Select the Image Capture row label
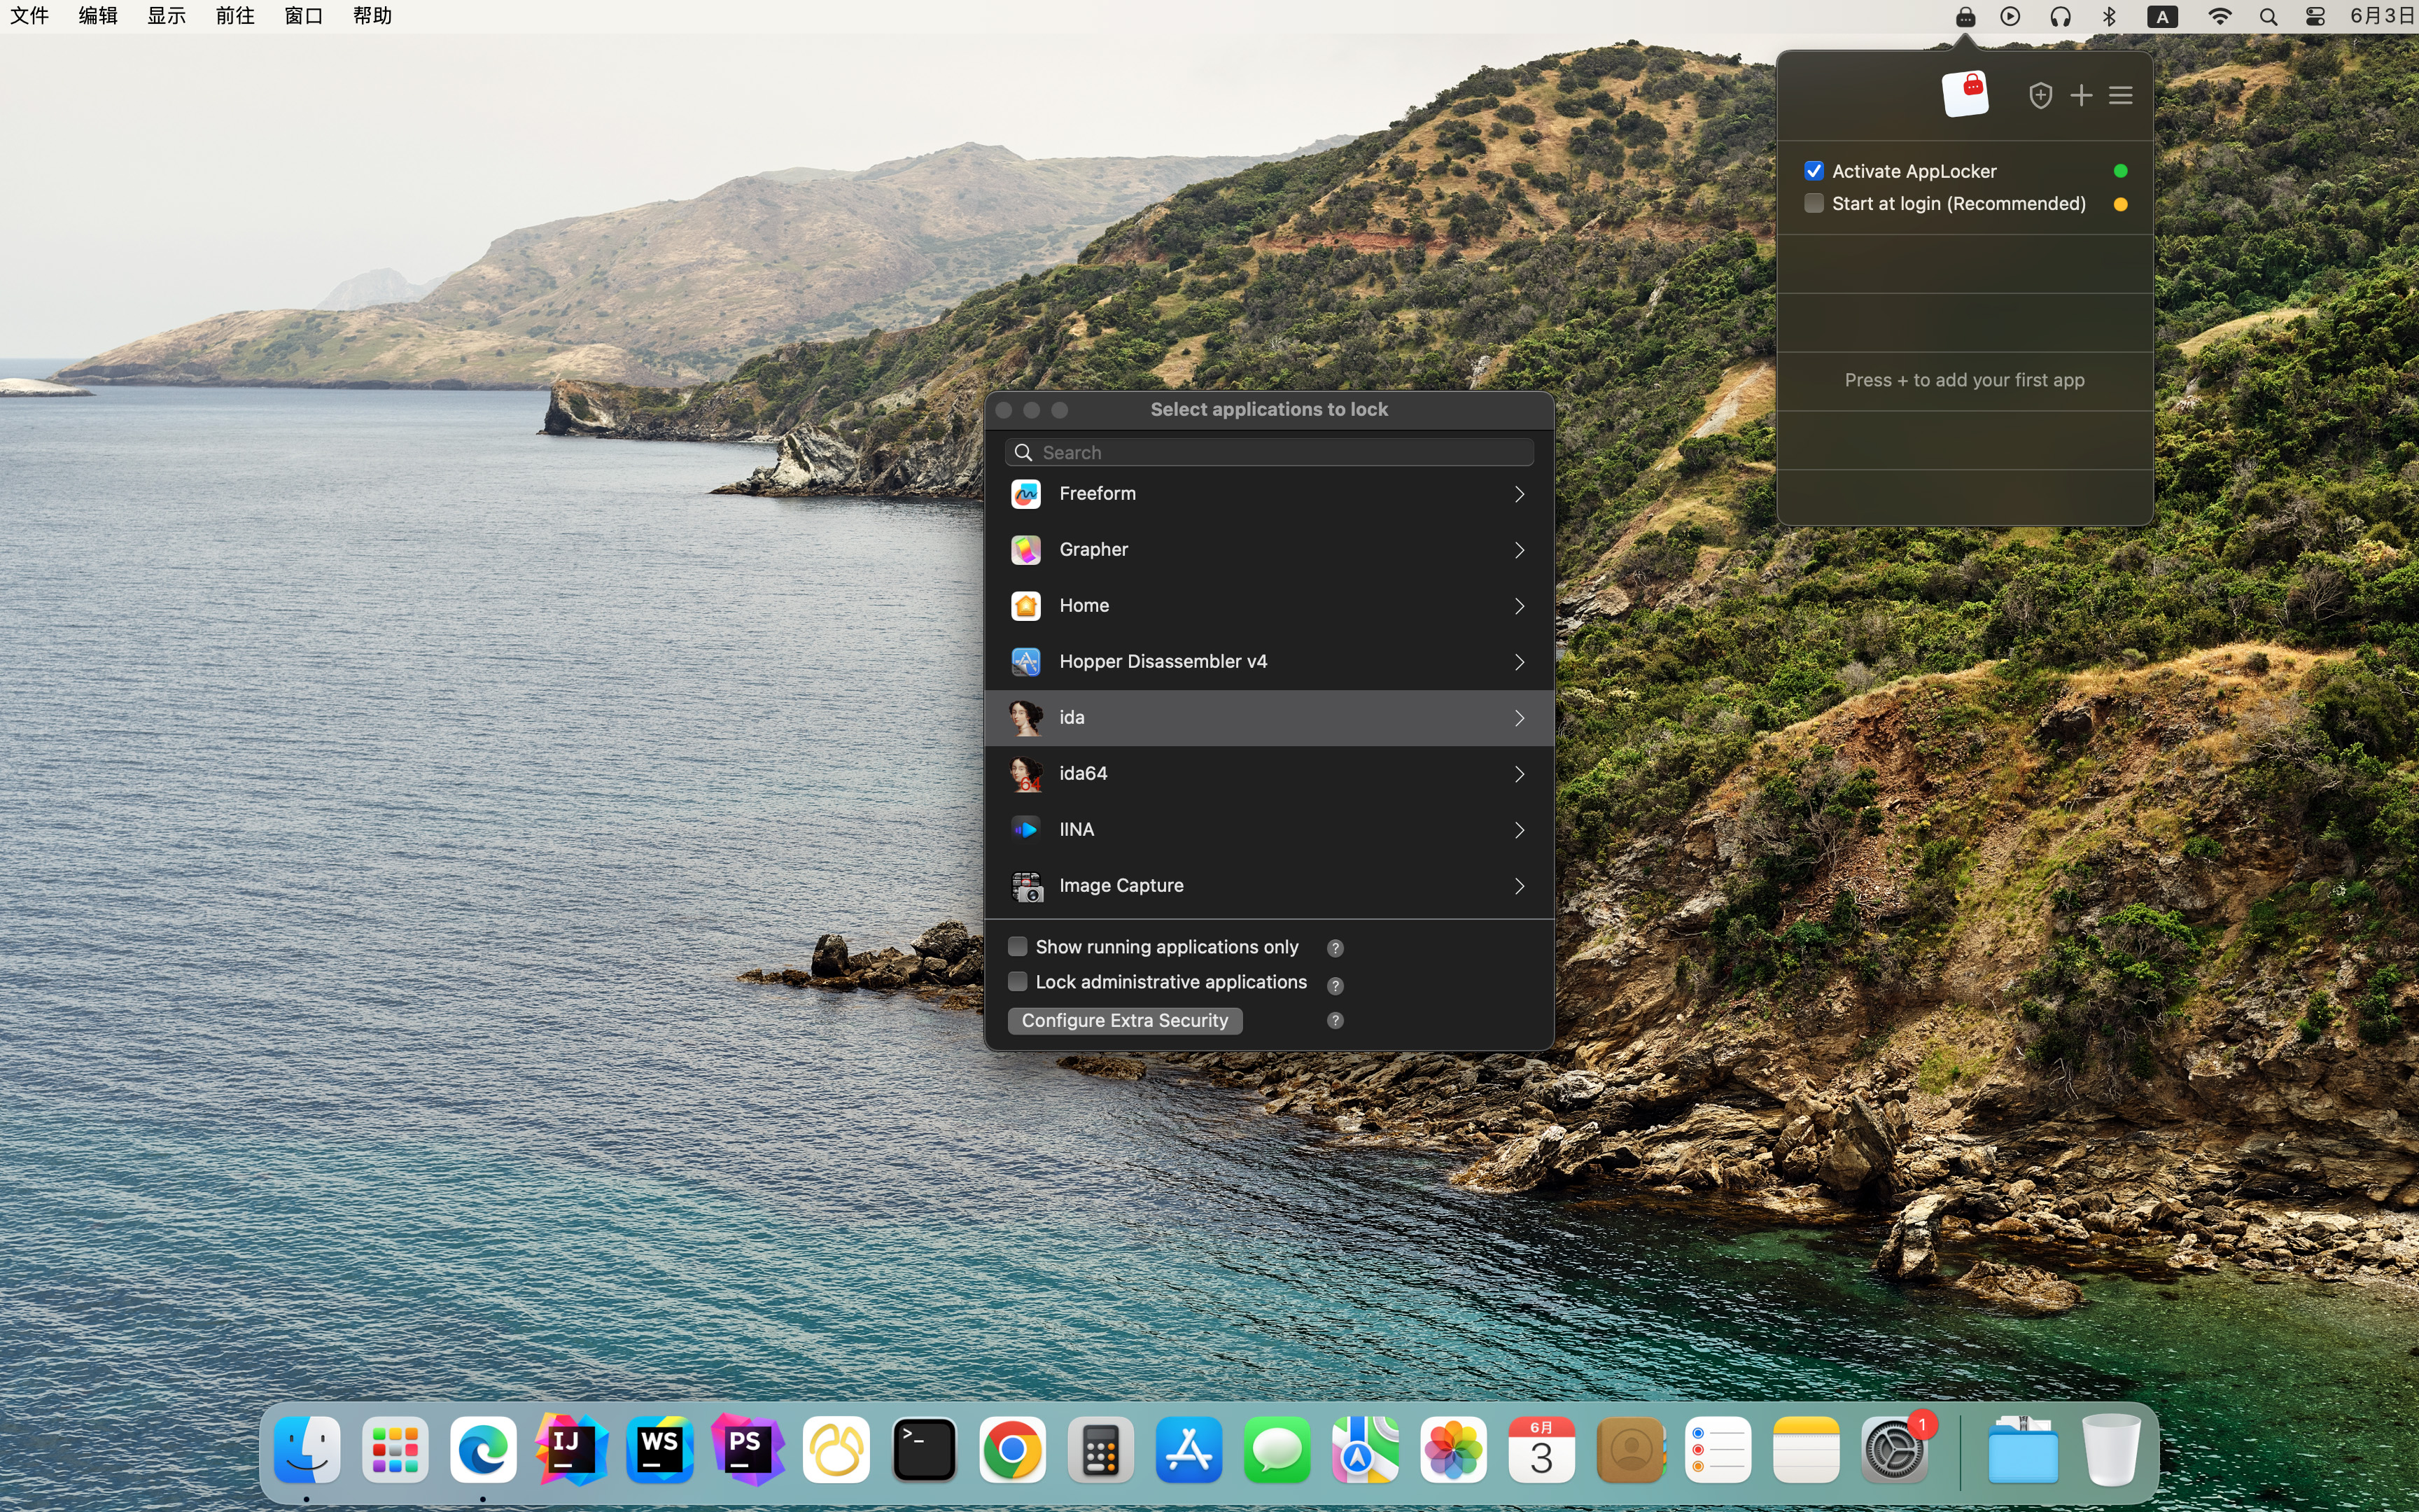Image resolution: width=2419 pixels, height=1512 pixels. [x=1121, y=886]
